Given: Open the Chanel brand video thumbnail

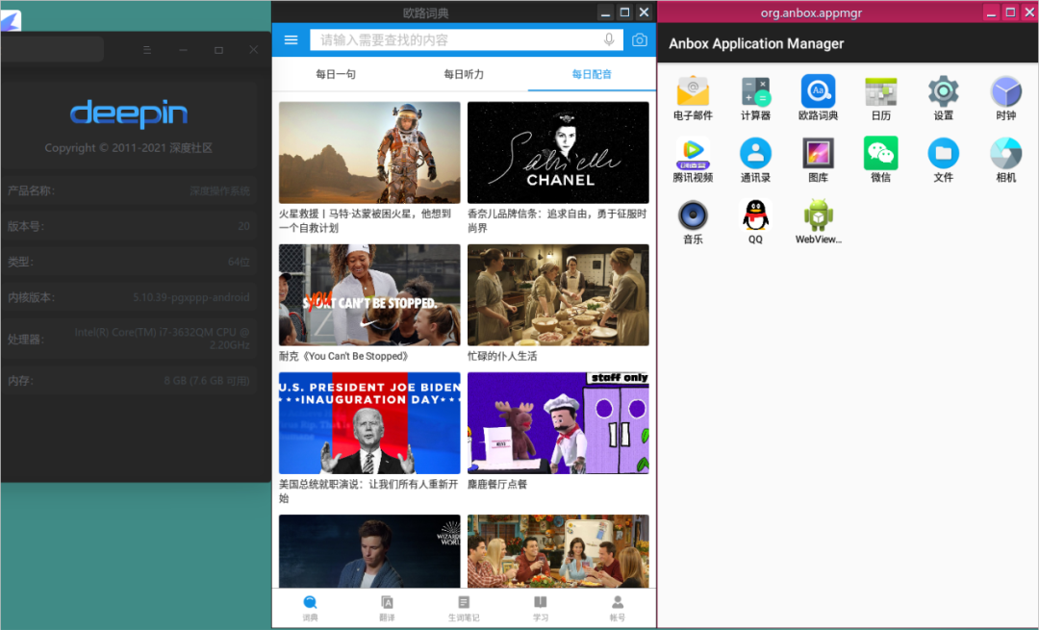Looking at the screenshot, I should pos(558,152).
